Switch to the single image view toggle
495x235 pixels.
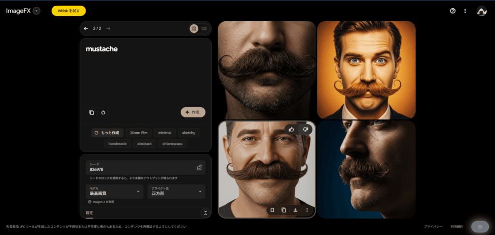204,28
